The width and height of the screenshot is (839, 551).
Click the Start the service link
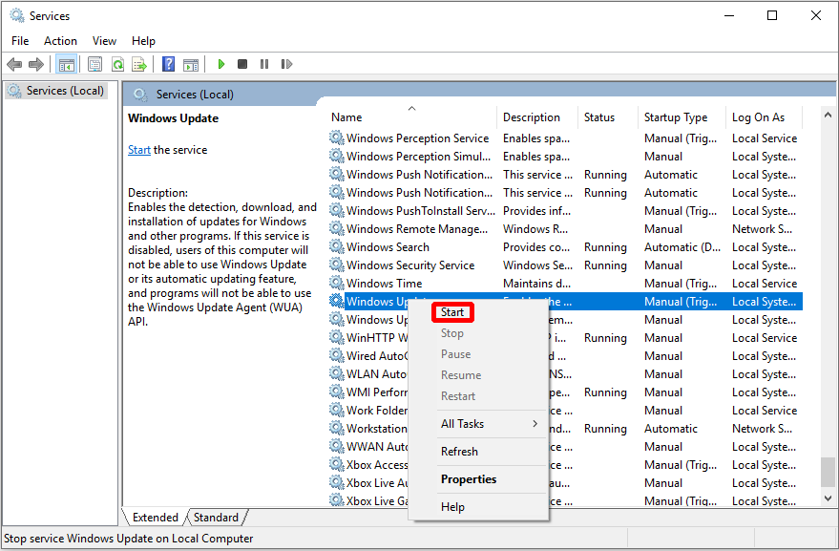pos(139,150)
